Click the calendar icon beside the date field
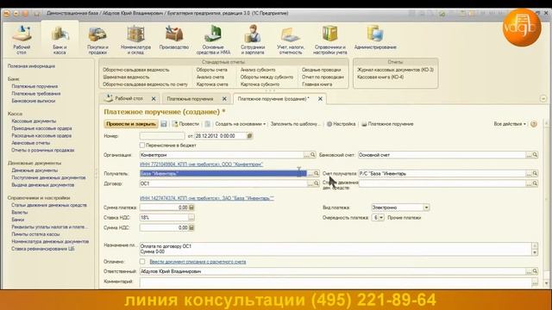 click(249, 136)
